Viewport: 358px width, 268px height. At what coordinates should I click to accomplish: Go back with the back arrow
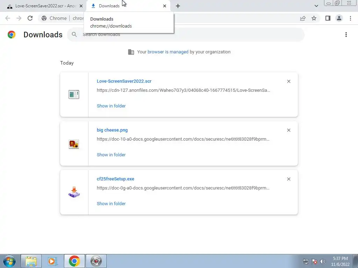[x=8, y=18]
